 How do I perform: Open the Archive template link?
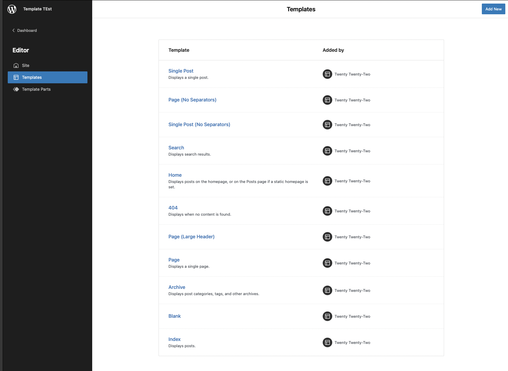pos(177,287)
